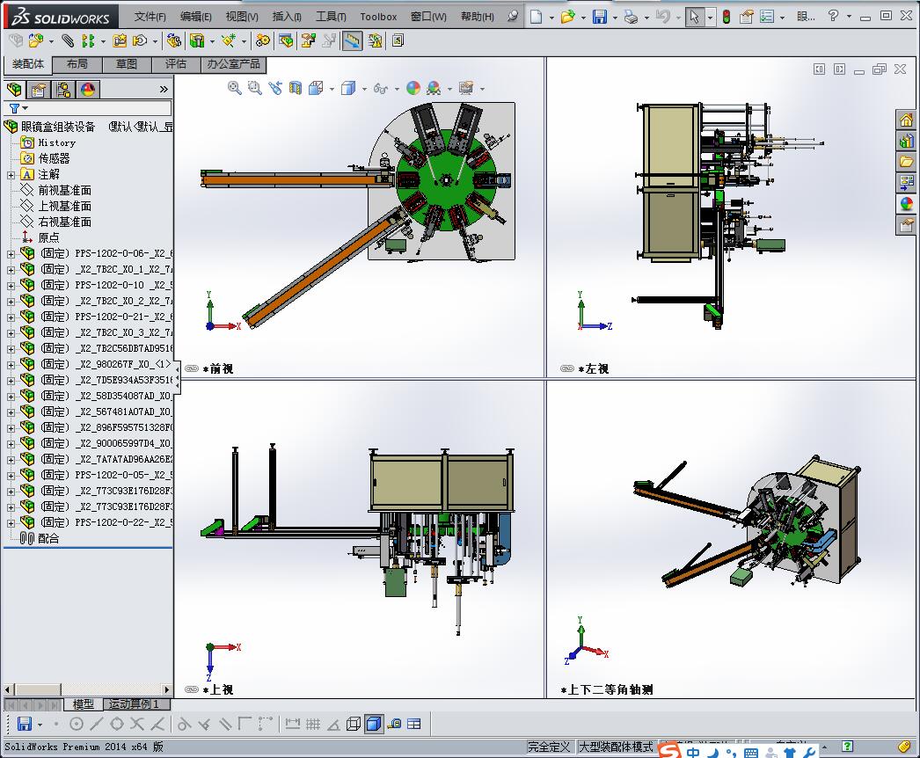The width and height of the screenshot is (920, 758).
Task: Click the Insert Components toolbar icon
Action: click(x=36, y=40)
